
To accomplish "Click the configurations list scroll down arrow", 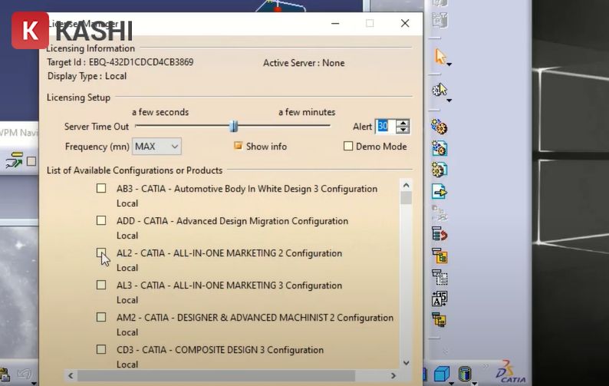I will (x=407, y=363).
